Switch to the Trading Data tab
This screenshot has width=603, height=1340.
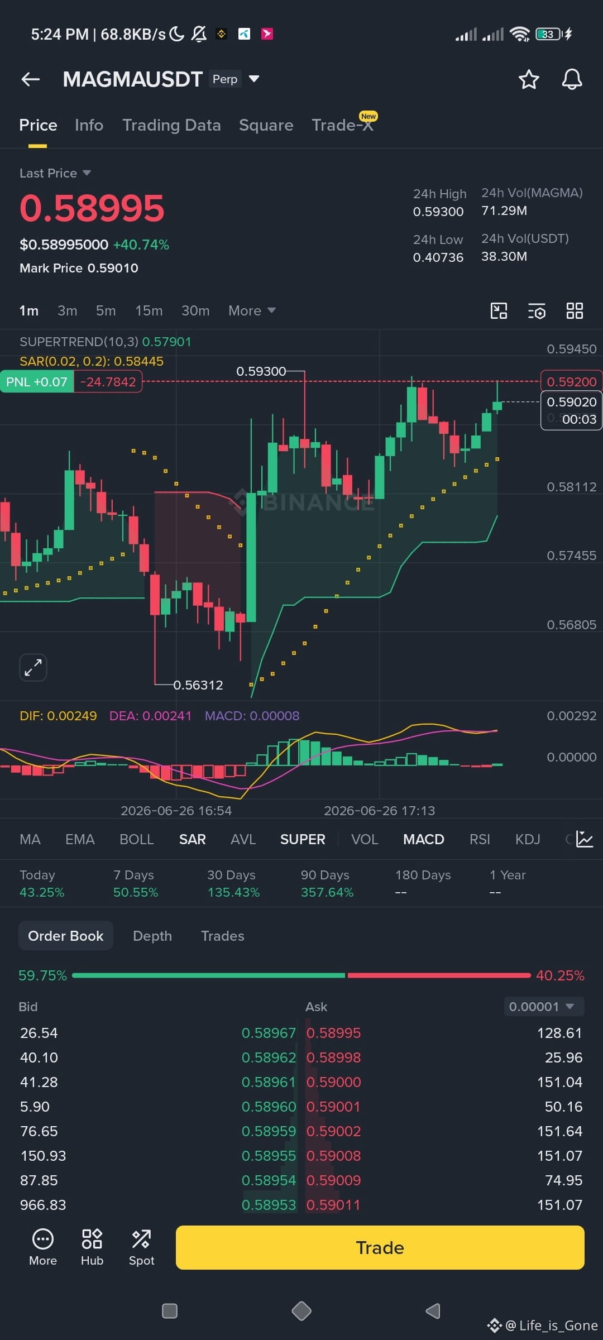click(171, 125)
